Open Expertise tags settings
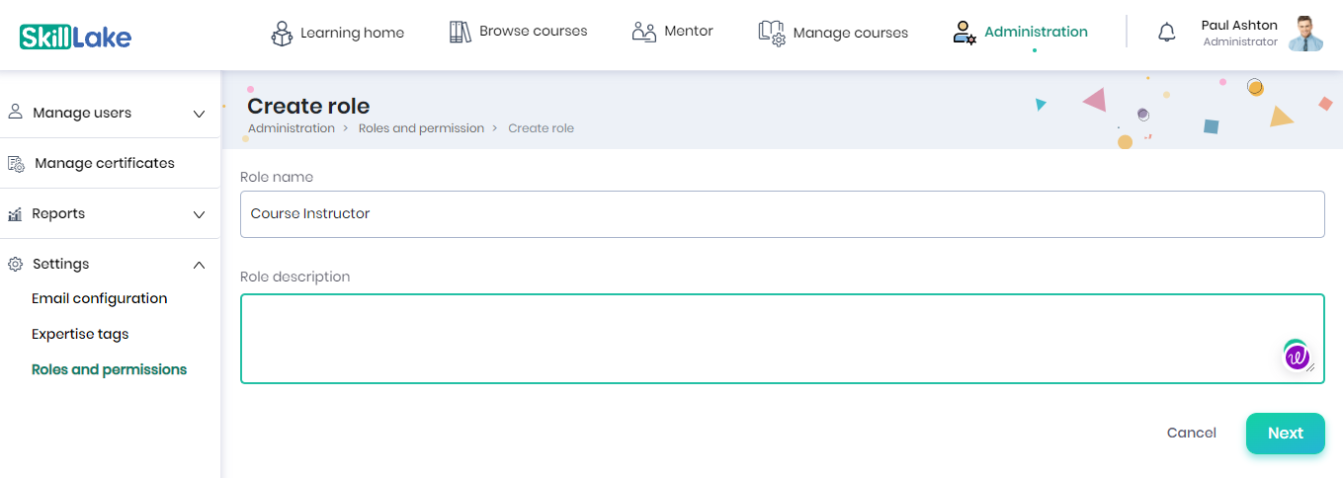Screen dimensions: 1343x478 tap(80, 334)
